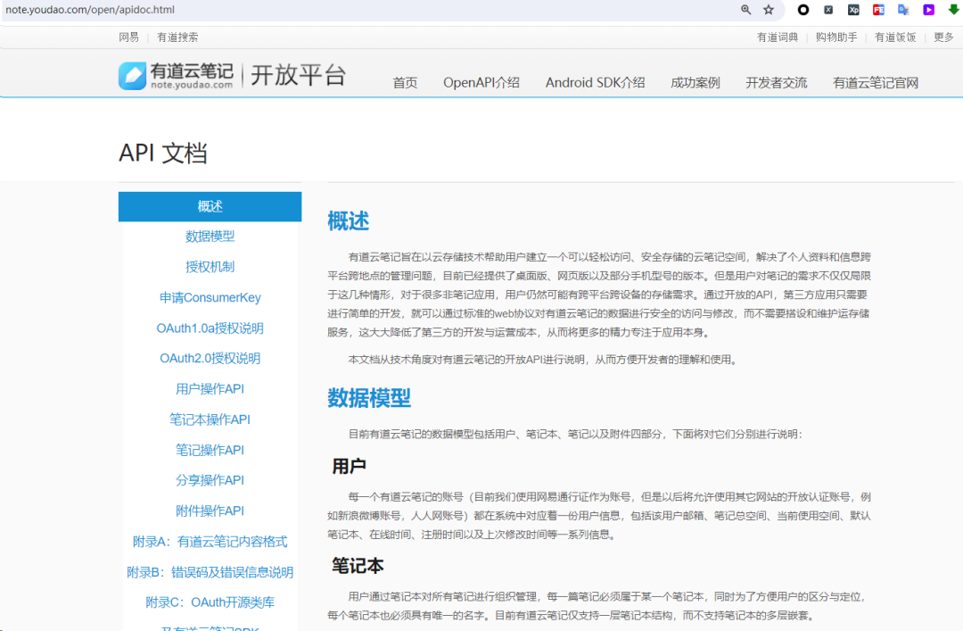Click the 有道云笔记 logo icon
963x631 pixels.
132,76
